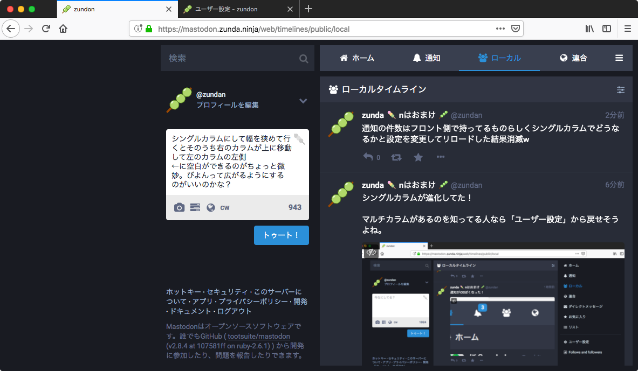Favourite the 2分前 post

[x=419, y=157]
